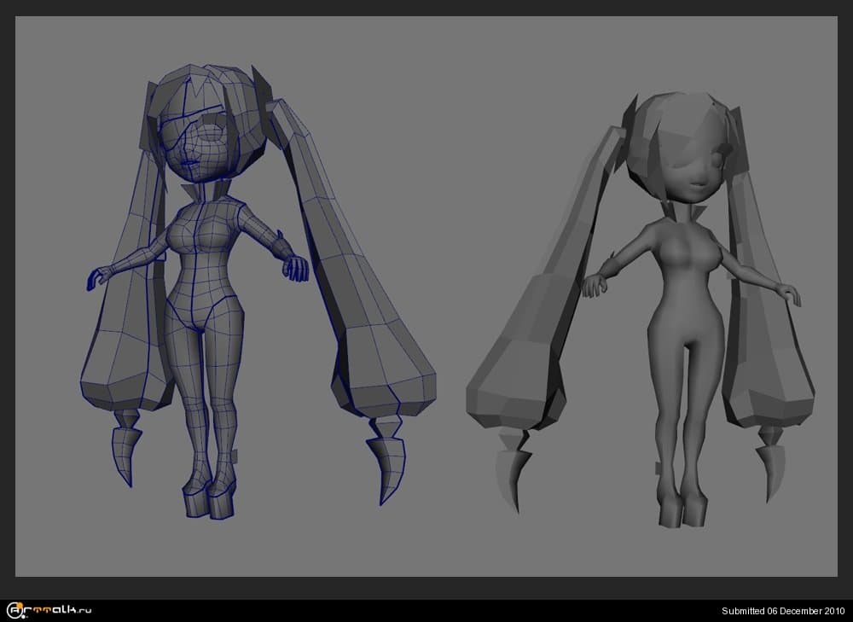Click the shaded model's collar
The width and height of the screenshot is (853, 622).
pos(695,213)
